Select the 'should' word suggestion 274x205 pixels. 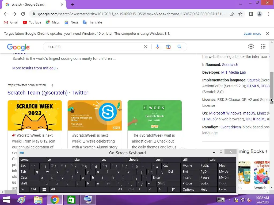pyautogui.click(x=141, y=160)
